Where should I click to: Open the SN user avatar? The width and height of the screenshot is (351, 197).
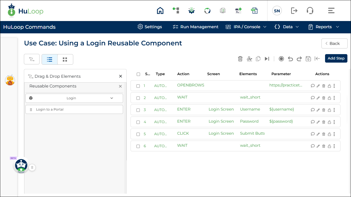pos(277,11)
